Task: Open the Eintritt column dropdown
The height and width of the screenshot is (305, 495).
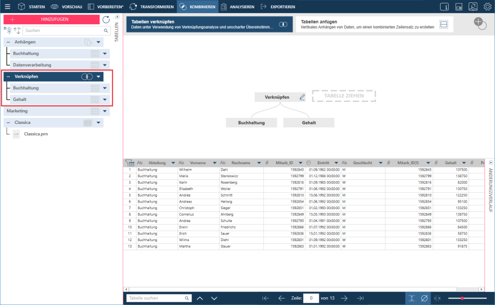Action: pyautogui.click(x=336, y=163)
